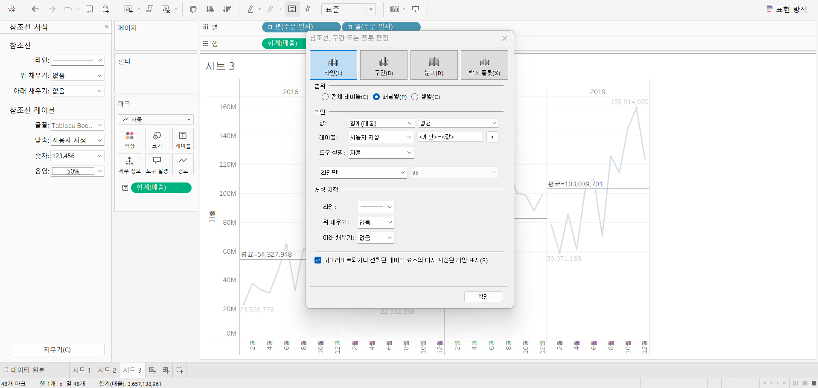Select the 라인(L) tab in the dialog
Image resolution: width=818 pixels, height=388 pixels.
[333, 65]
